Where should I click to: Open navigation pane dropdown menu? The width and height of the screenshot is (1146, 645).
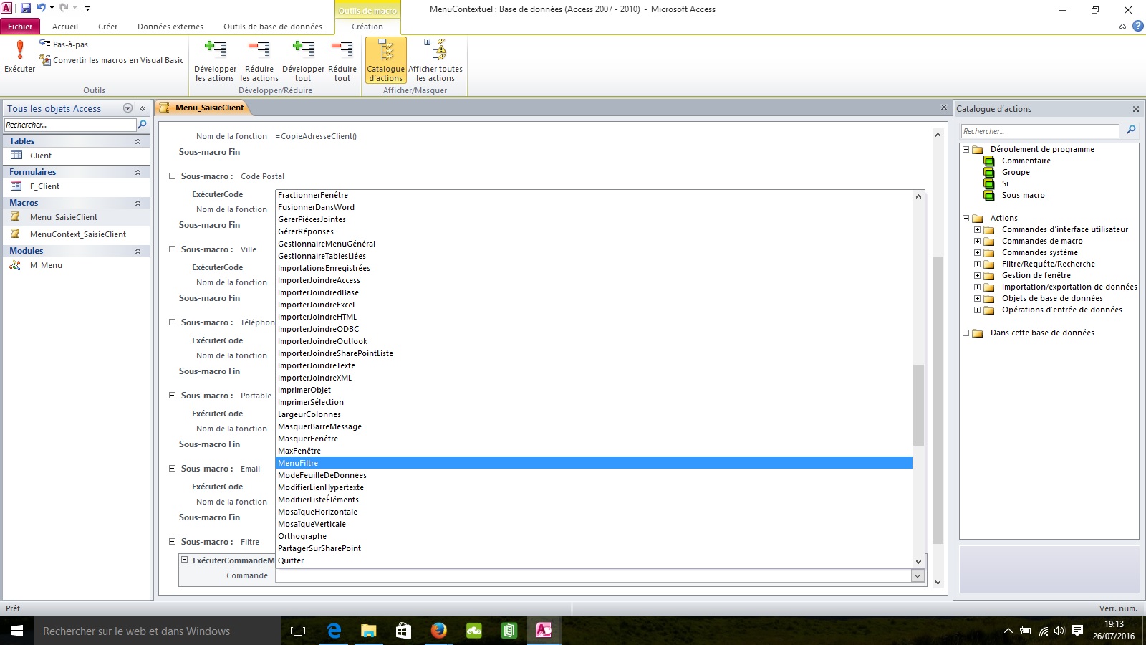click(x=127, y=108)
